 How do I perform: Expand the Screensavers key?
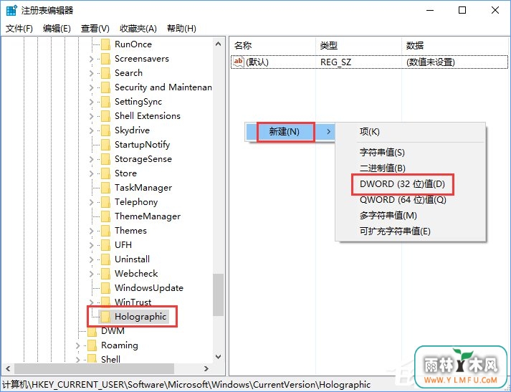(x=91, y=59)
